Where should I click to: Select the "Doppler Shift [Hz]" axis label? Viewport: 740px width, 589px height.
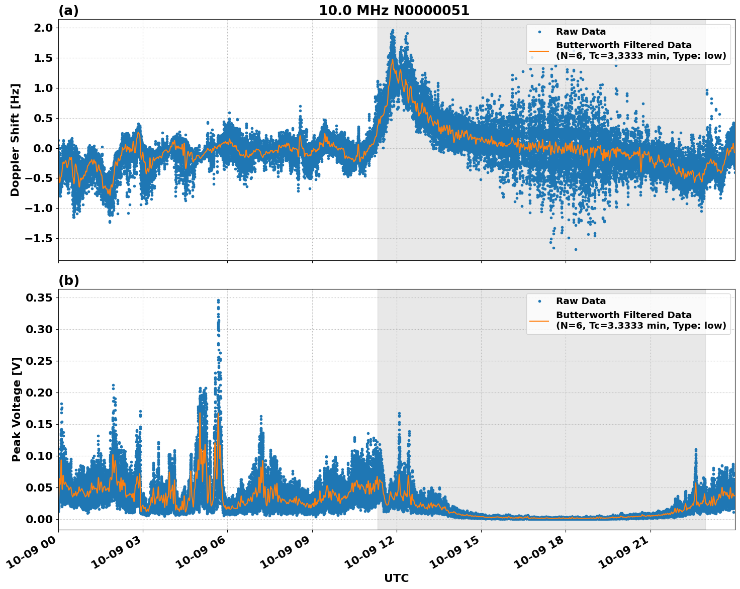[15, 140]
